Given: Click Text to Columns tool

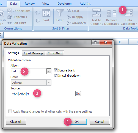Looking at the screenshot, I should coord(96,17).
